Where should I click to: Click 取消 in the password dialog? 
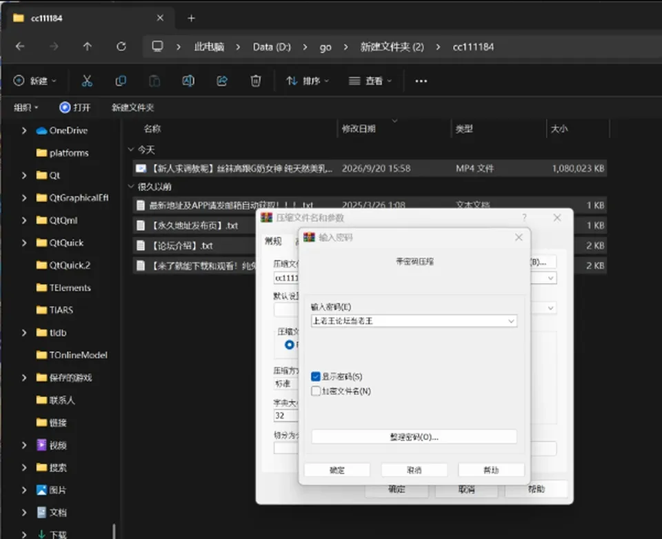414,470
